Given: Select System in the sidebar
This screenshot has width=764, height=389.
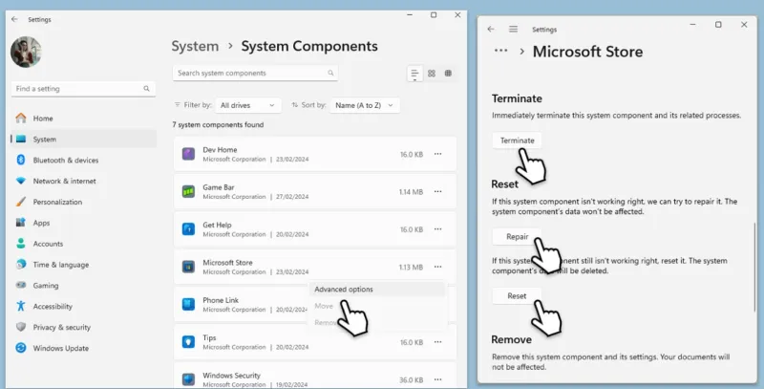Looking at the screenshot, I should coord(83,140).
